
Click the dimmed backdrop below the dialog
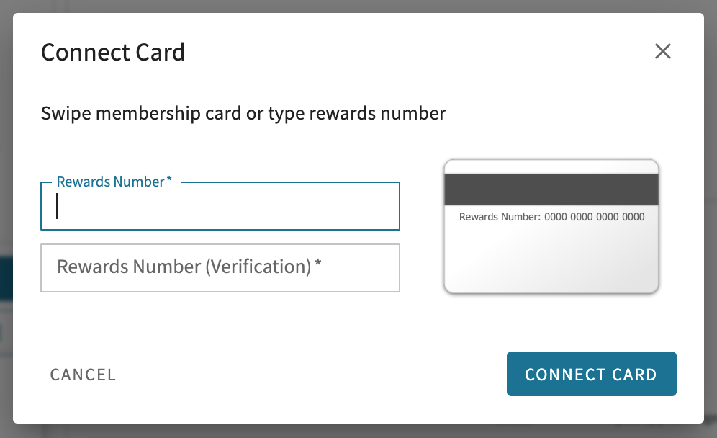358,431
